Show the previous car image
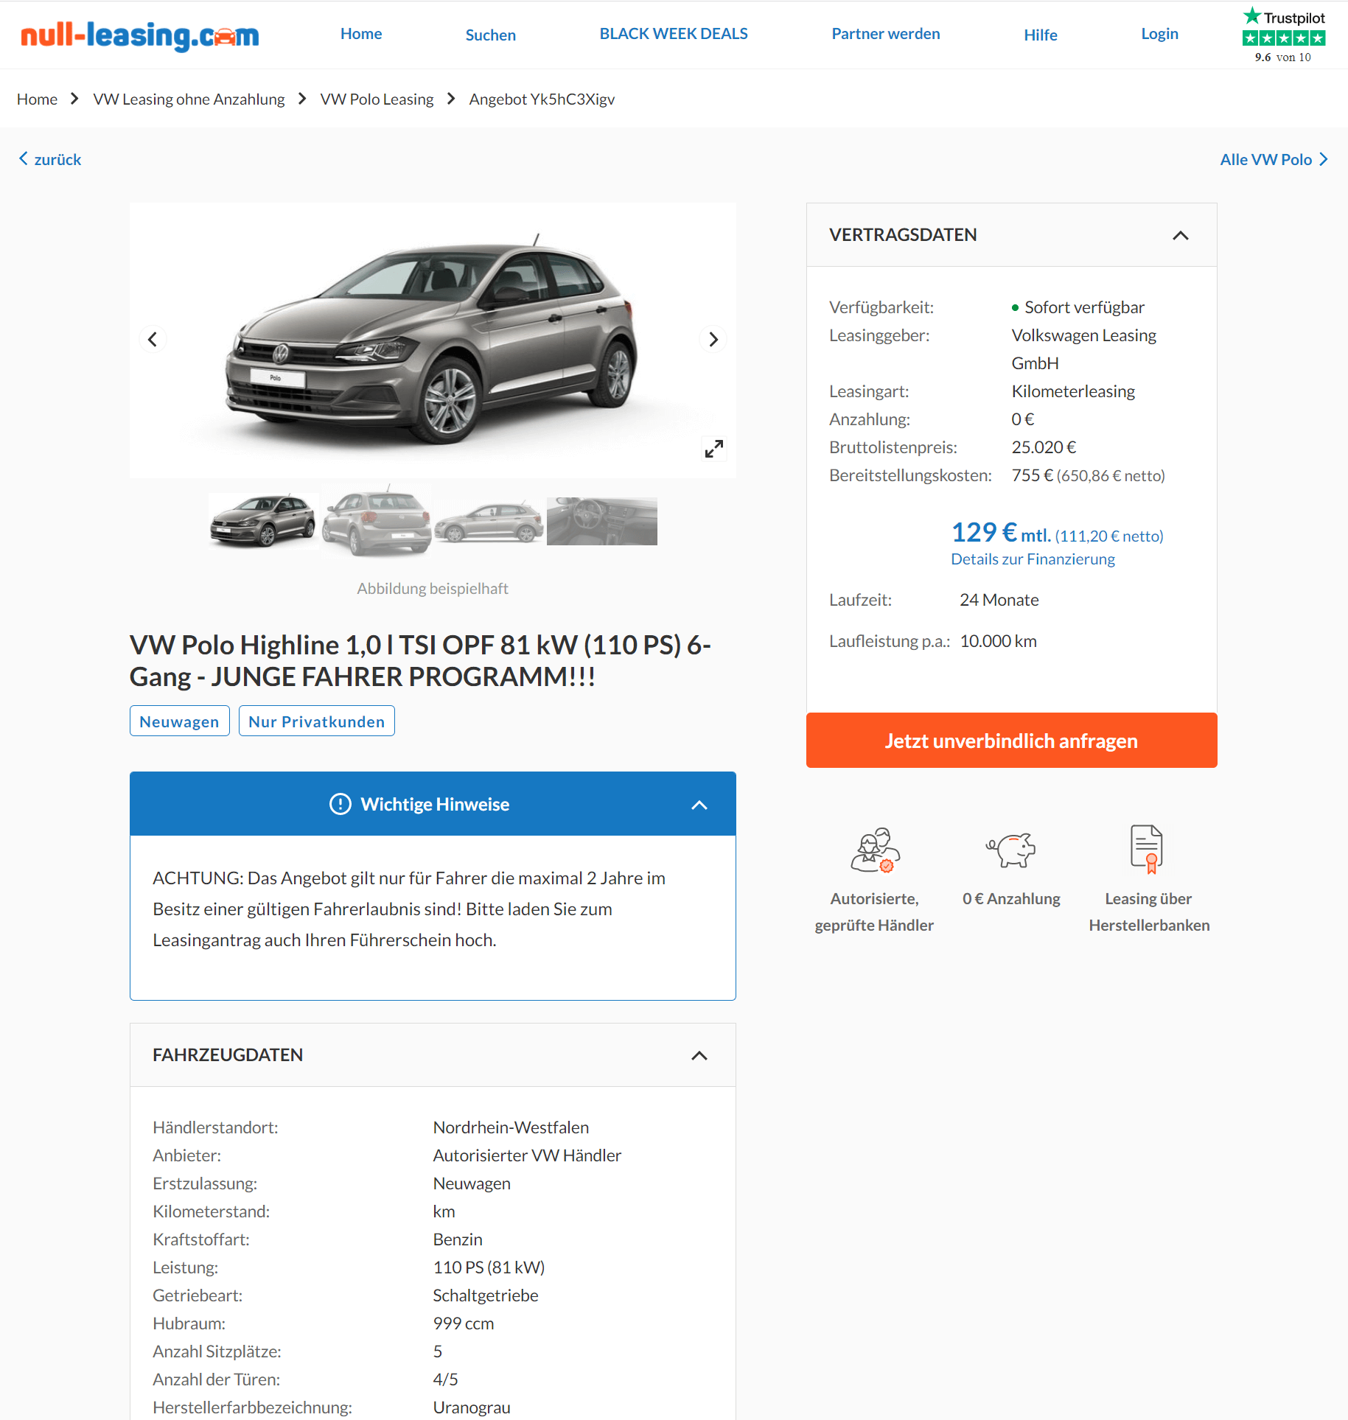1348x1420 pixels. pos(153,340)
